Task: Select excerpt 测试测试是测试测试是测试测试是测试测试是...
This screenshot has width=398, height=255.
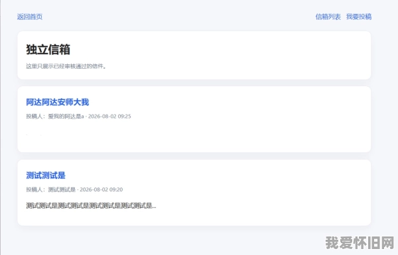Action: 91,205
